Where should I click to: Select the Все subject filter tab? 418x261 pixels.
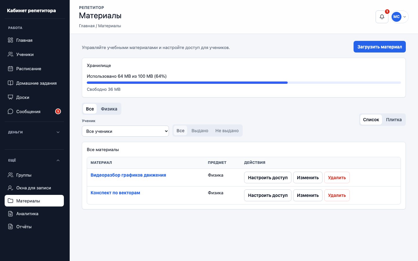pyautogui.click(x=90, y=109)
